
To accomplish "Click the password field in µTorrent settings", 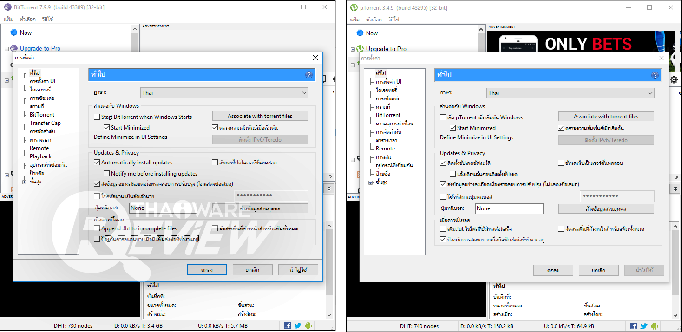I will (x=617, y=196).
